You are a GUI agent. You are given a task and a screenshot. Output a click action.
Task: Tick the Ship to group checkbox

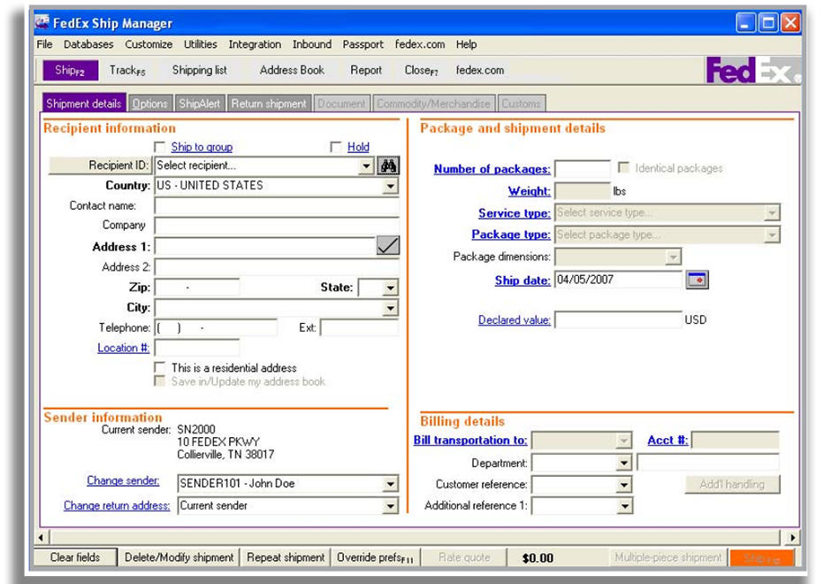click(x=160, y=147)
